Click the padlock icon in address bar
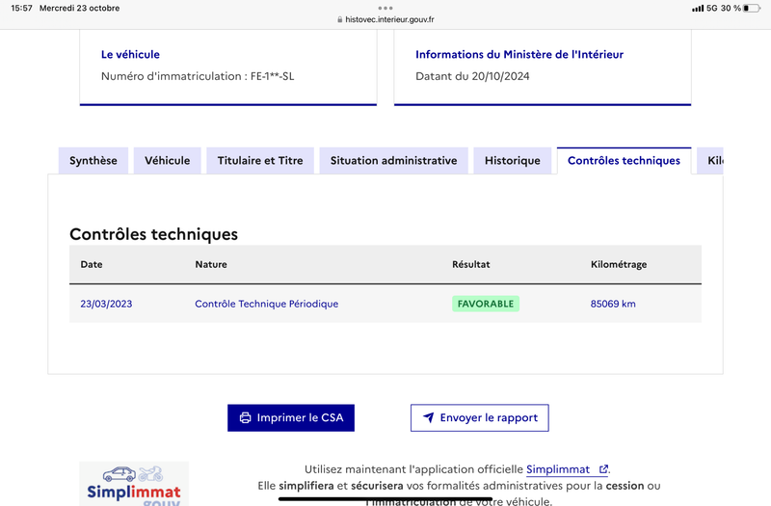 340,19
